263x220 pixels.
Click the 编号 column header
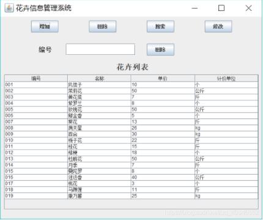pyautogui.click(x=36, y=78)
